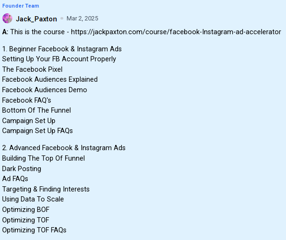Click the Facebook FAQ's line
This screenshot has width=286, height=240.
27,100
